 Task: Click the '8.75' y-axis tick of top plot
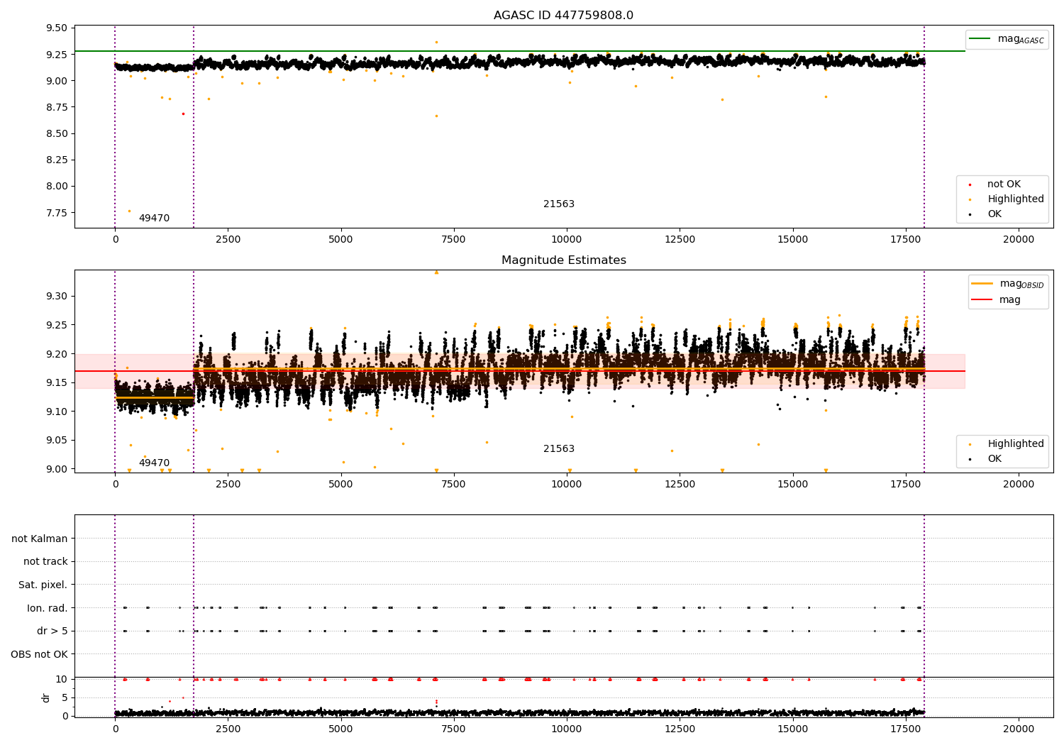coord(57,107)
